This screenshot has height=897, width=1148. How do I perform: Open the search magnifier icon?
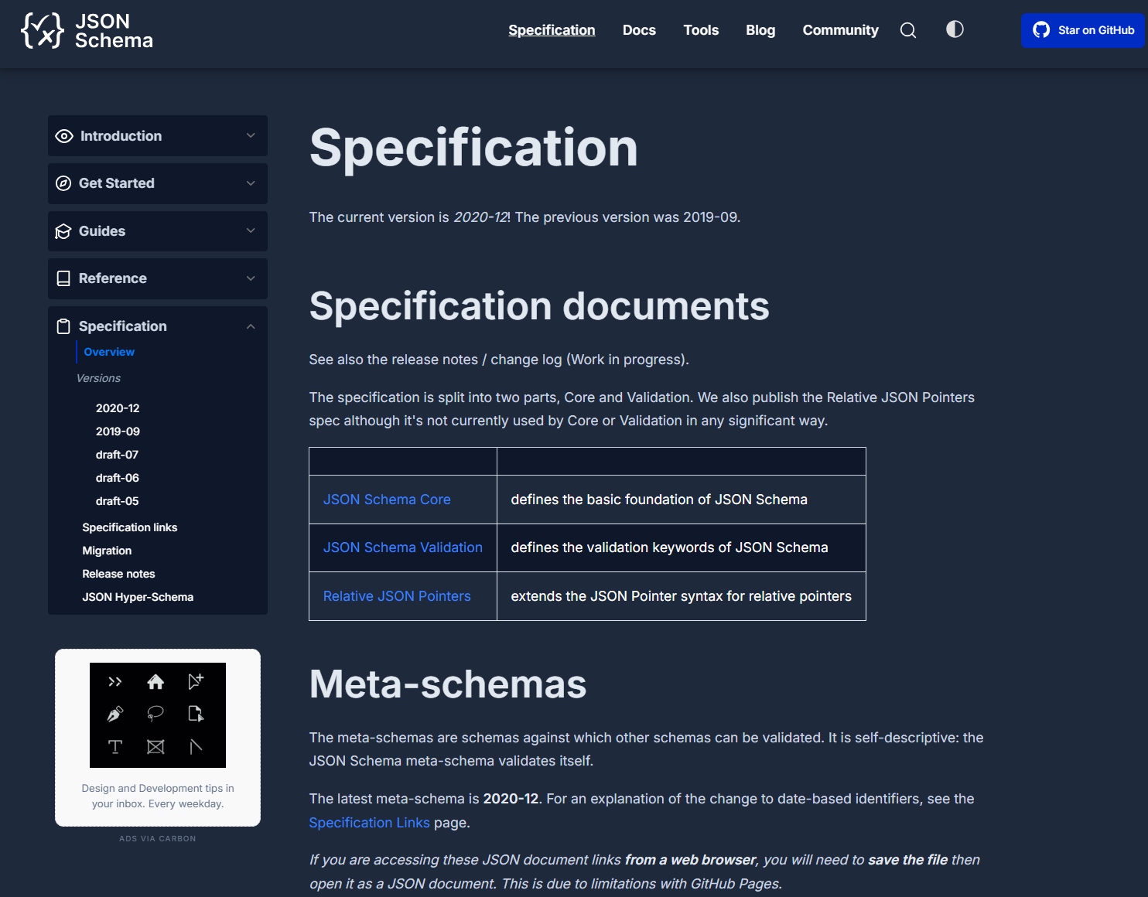pyautogui.click(x=908, y=30)
